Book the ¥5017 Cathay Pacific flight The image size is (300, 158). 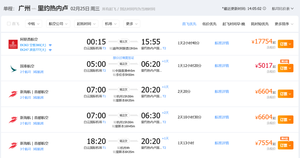[x=285, y=68]
